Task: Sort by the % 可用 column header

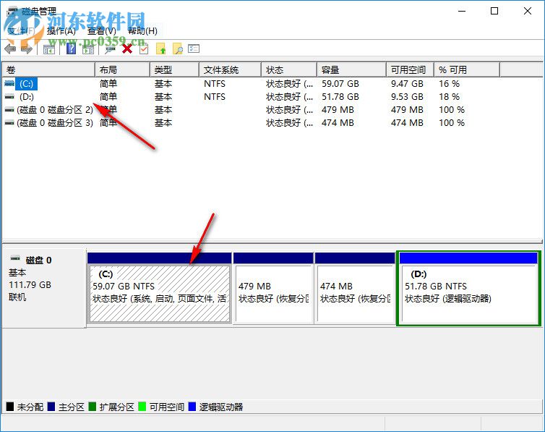Action: (x=467, y=70)
